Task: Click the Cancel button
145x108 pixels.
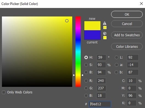Action: (x=127, y=24)
